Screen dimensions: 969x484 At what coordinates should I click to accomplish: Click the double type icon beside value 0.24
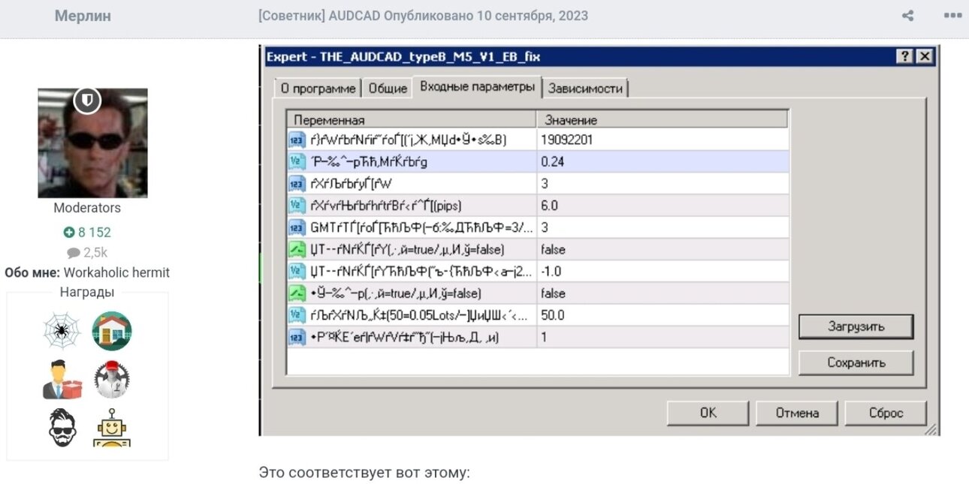[296, 161]
